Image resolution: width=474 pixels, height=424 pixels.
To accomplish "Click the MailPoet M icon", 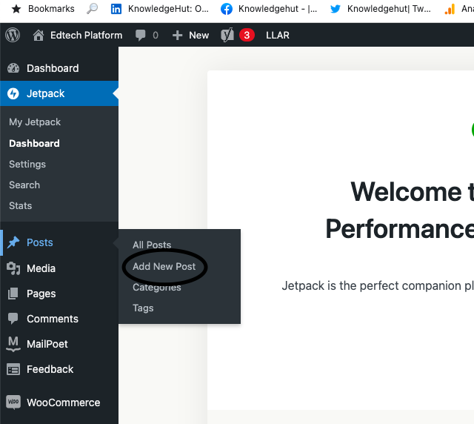I will (13, 344).
